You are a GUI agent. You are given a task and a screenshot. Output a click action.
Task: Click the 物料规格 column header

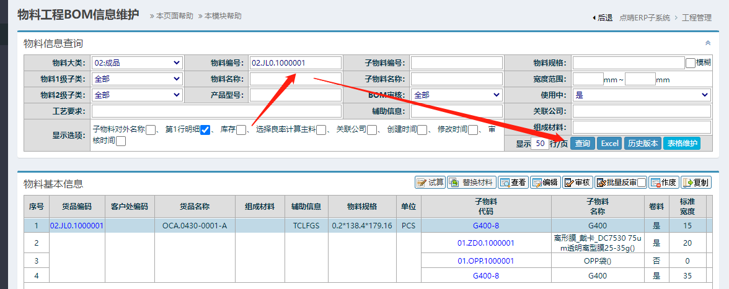pos(362,207)
